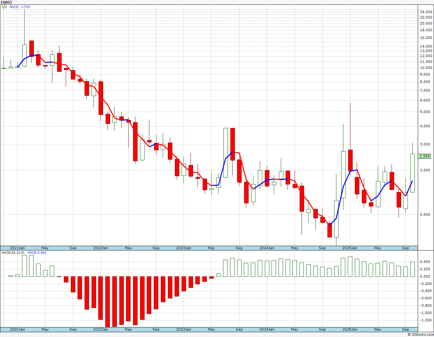Click -0.200 on the MACD axis

(x=426, y=283)
